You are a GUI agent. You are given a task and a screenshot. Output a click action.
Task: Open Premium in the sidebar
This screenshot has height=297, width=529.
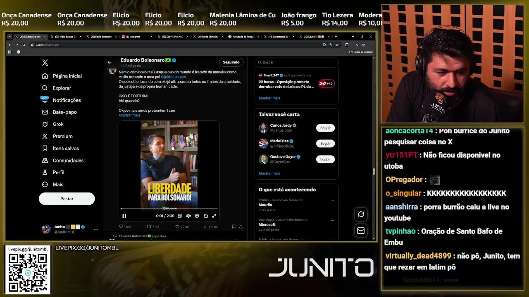57,136
